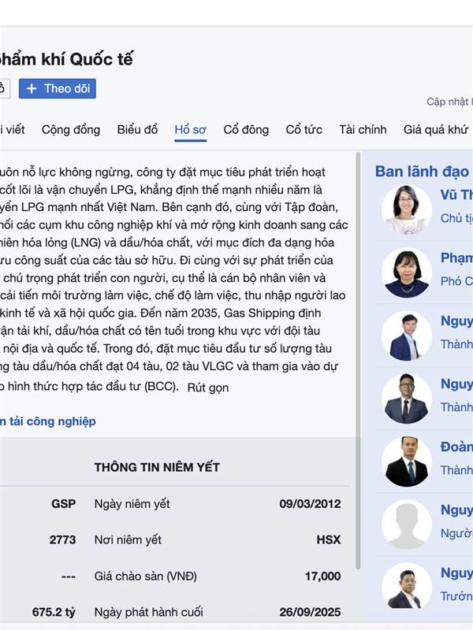This screenshot has height=630, width=473.
Task: Click Đoàn... member avatar photo
Action: [x=406, y=461]
